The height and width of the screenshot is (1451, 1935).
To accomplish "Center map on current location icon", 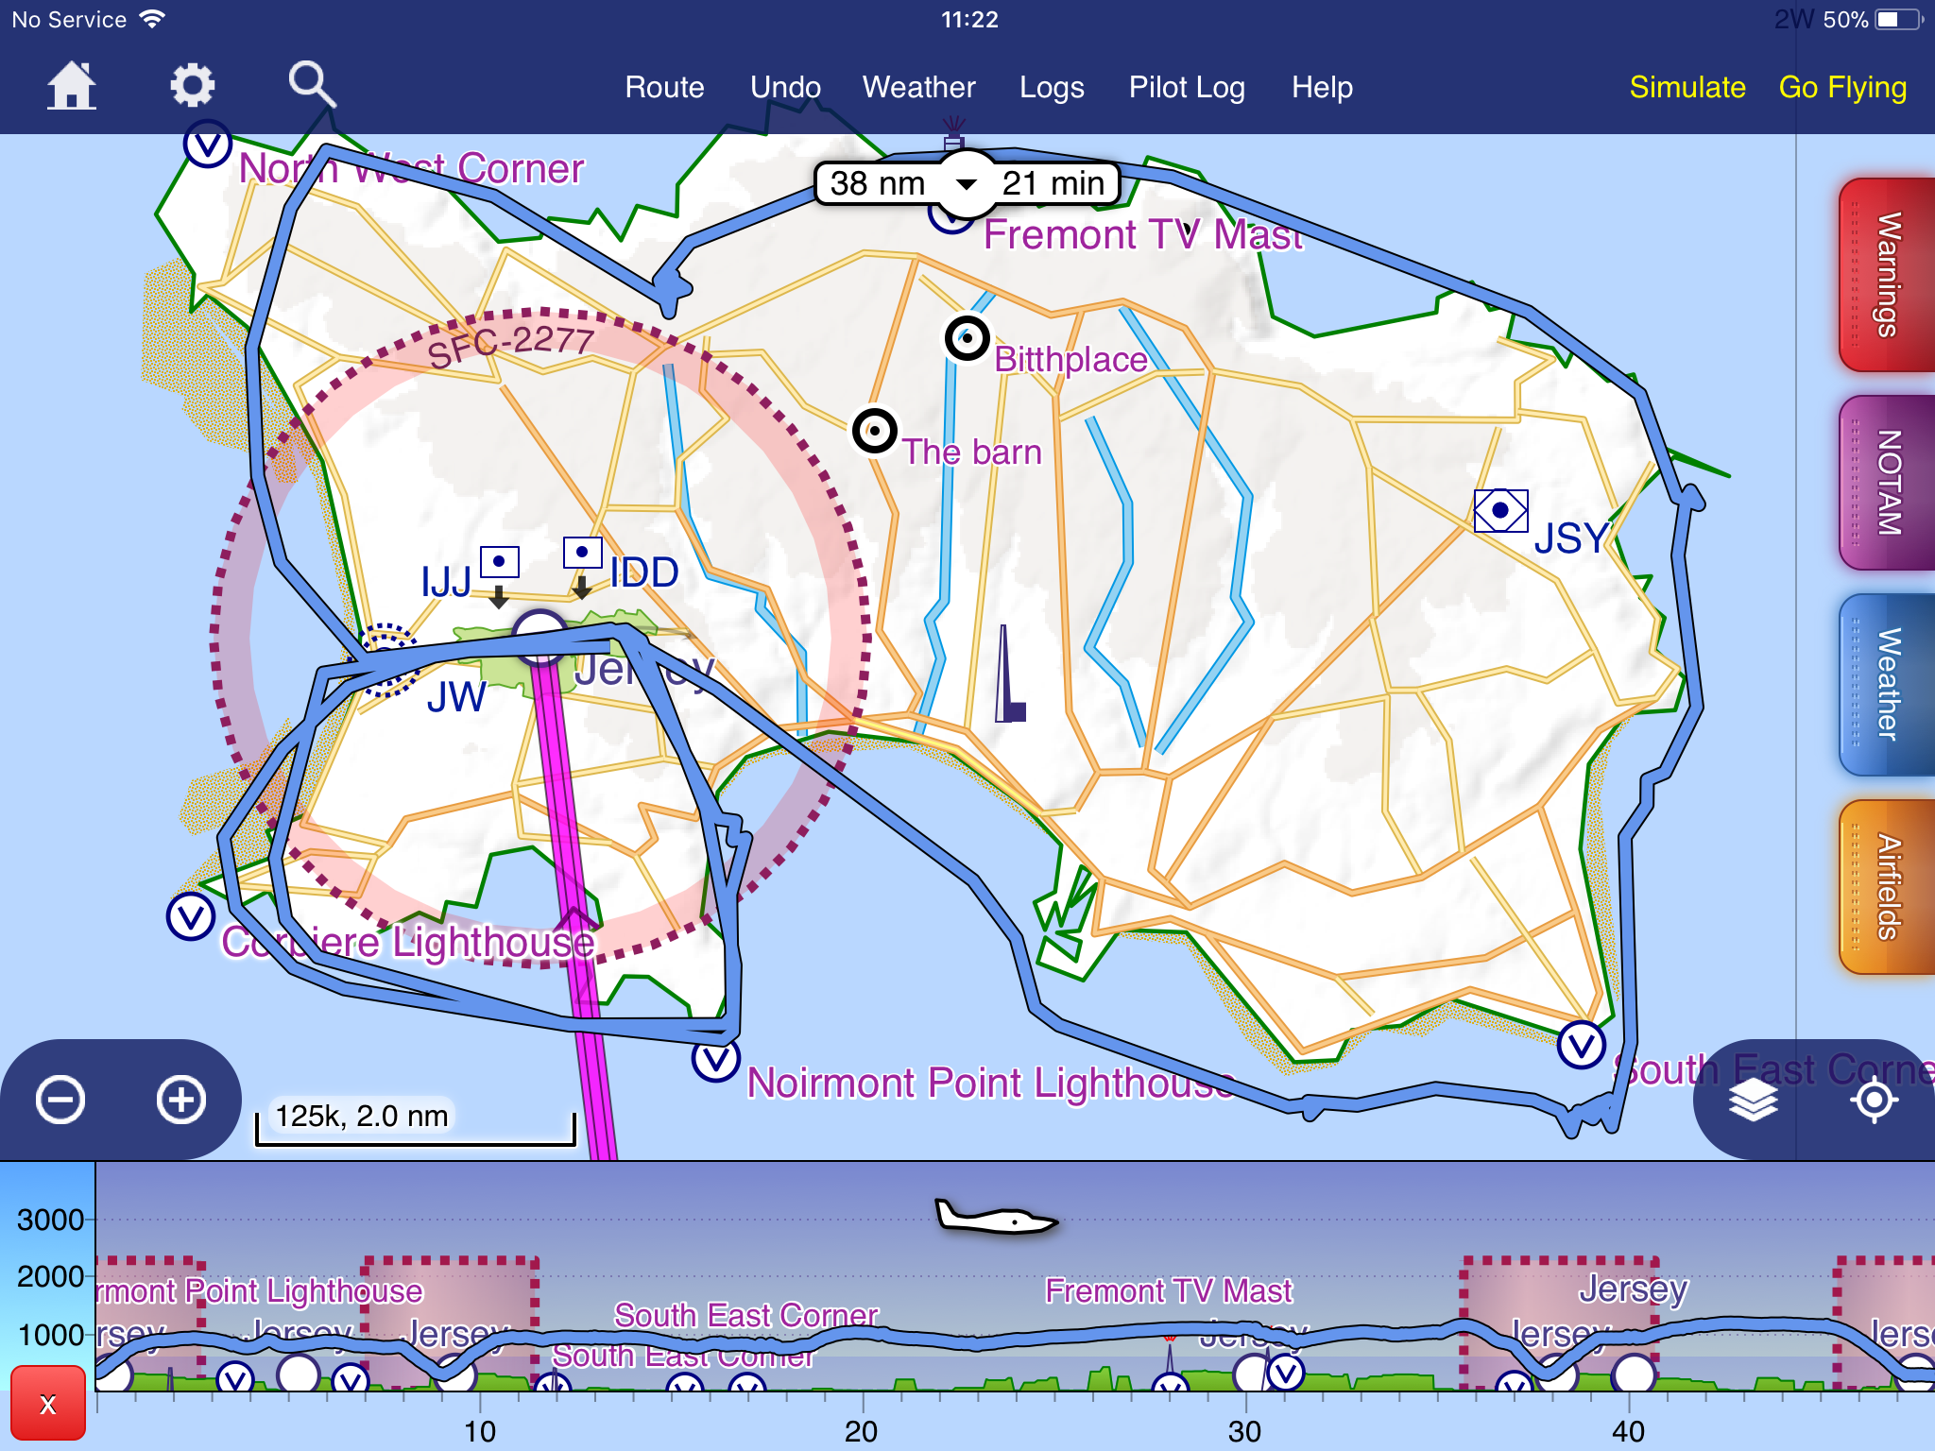I will click(x=1874, y=1100).
